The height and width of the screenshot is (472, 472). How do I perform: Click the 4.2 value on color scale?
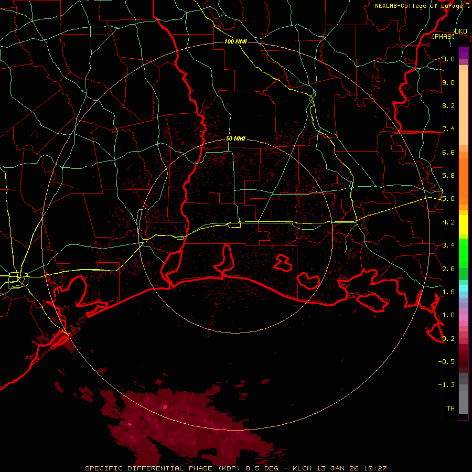(x=448, y=222)
